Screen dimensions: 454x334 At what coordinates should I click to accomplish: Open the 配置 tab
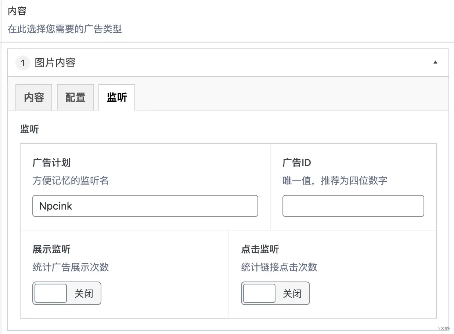coord(75,97)
